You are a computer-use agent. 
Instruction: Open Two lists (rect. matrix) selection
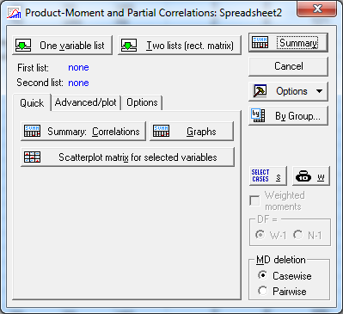pos(180,46)
